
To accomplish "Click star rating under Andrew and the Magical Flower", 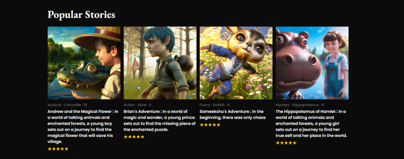I will (58, 149).
